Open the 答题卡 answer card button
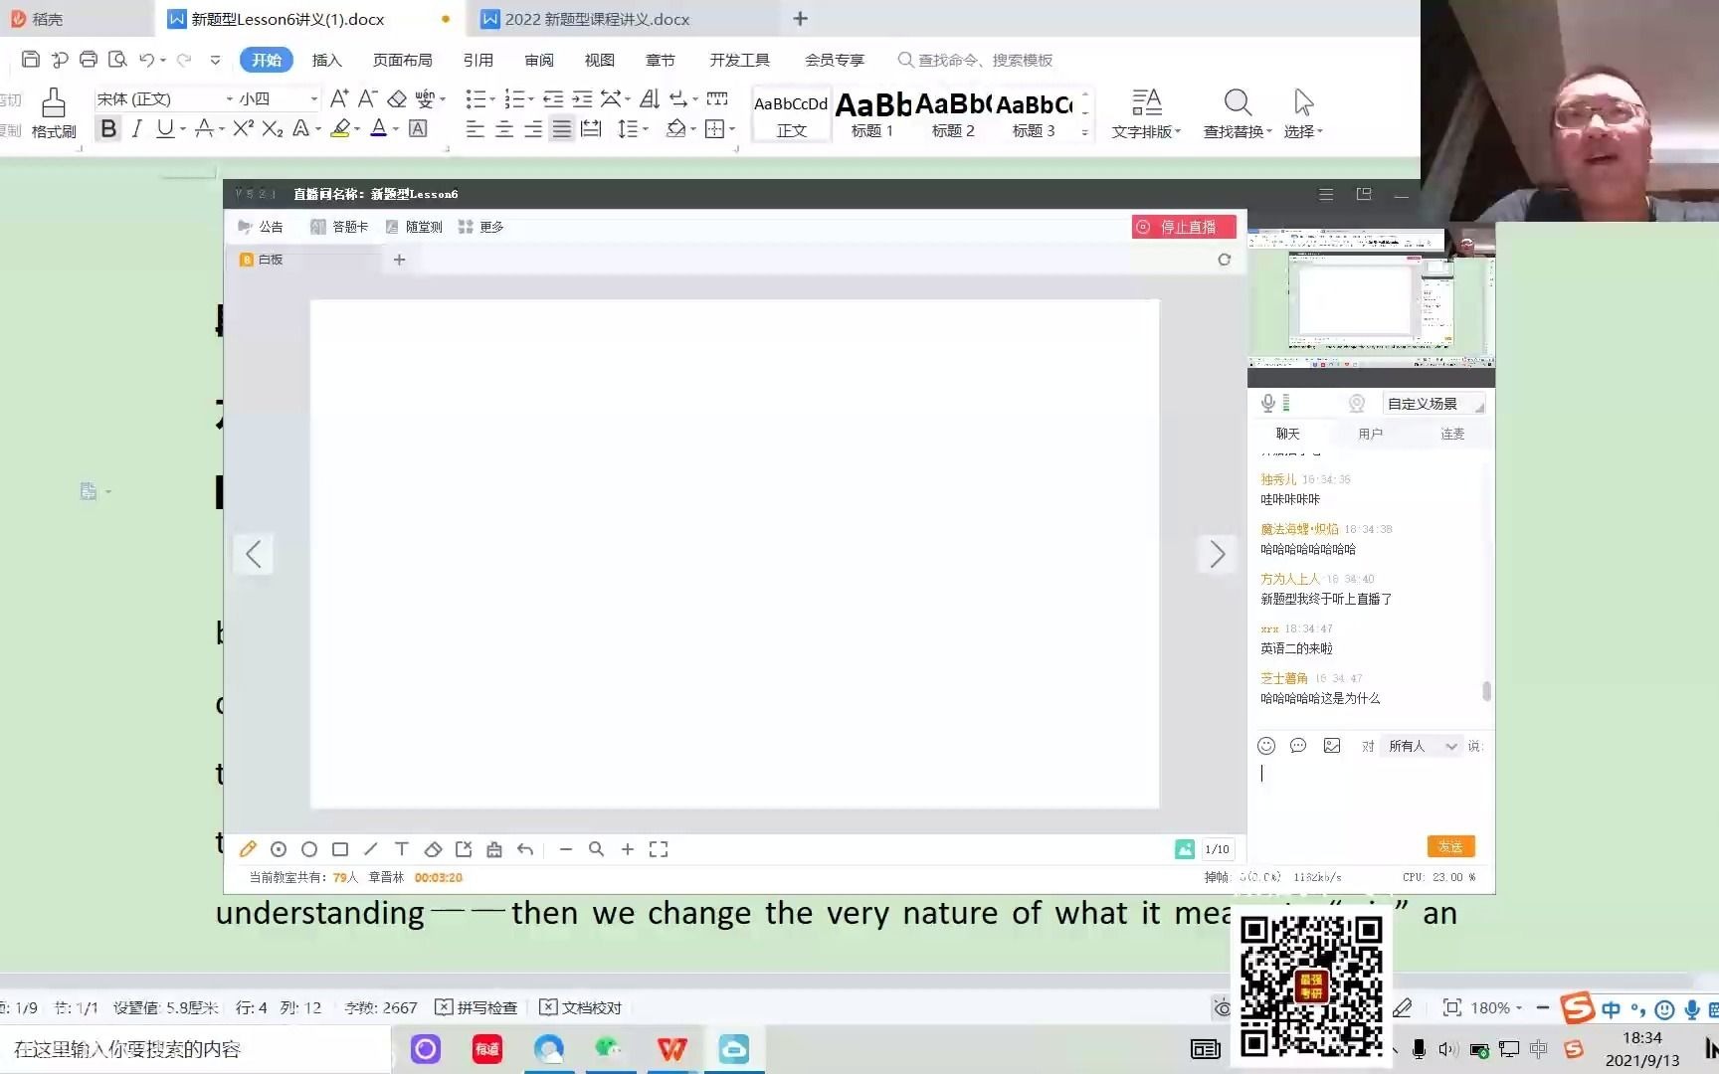 click(x=339, y=227)
